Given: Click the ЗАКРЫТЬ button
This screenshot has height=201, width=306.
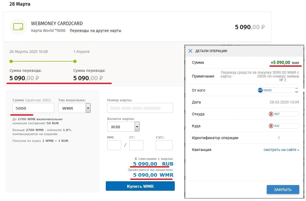Looking at the screenshot, I should (283, 189).
